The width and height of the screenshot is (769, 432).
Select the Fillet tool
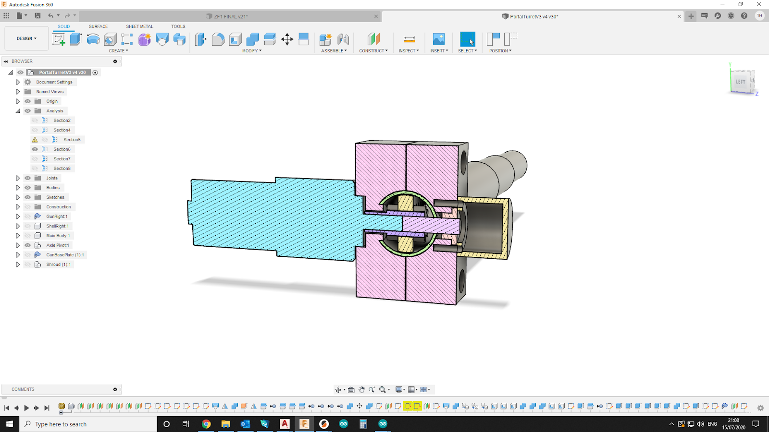[x=218, y=39]
